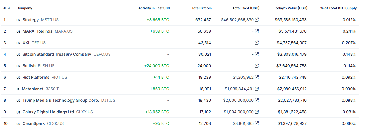Open Bitcoin Standard Treasury Company link
This screenshot has height=129, width=365.
pos(57,54)
